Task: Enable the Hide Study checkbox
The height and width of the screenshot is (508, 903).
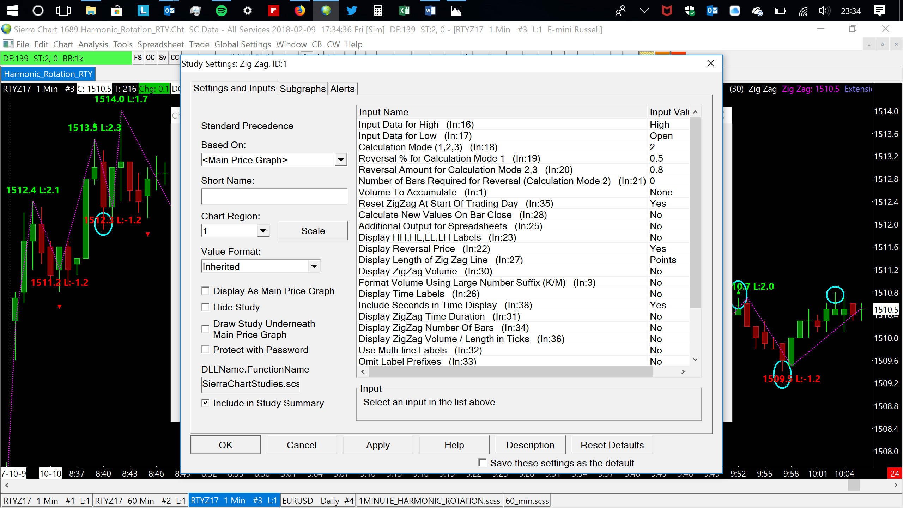Action: click(205, 307)
